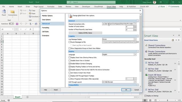
Task: Collapse the ribbon with chevron
Action: click(180, 20)
